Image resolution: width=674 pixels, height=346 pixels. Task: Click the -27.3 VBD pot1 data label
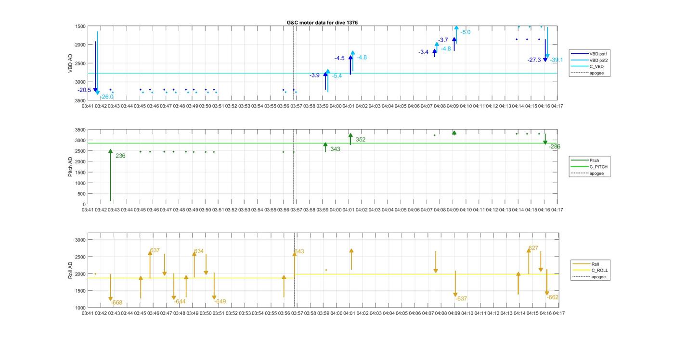(x=534, y=60)
